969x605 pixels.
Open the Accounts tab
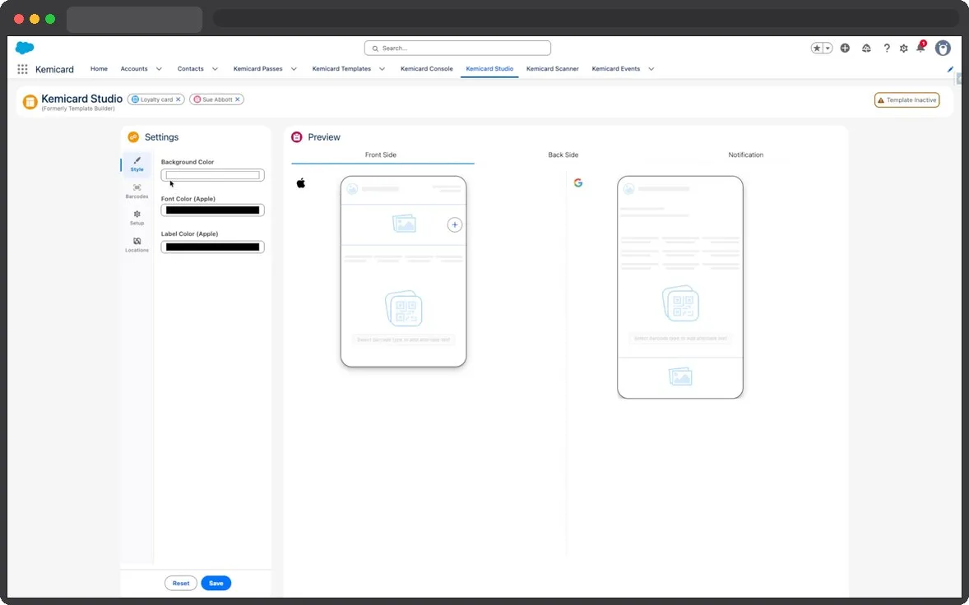134,68
